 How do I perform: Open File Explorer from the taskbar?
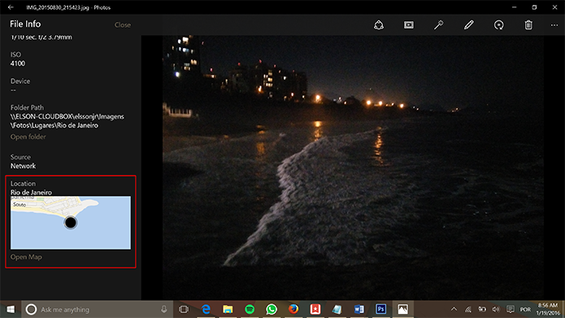[228, 309]
